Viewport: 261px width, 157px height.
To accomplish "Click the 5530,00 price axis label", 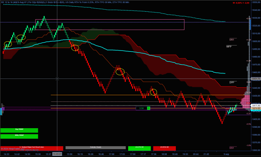I will click(x=256, y=18).
